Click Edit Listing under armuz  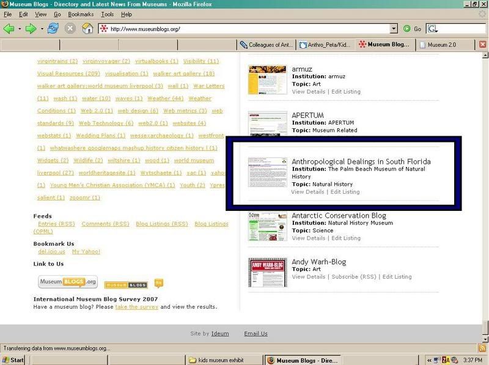[x=346, y=92]
